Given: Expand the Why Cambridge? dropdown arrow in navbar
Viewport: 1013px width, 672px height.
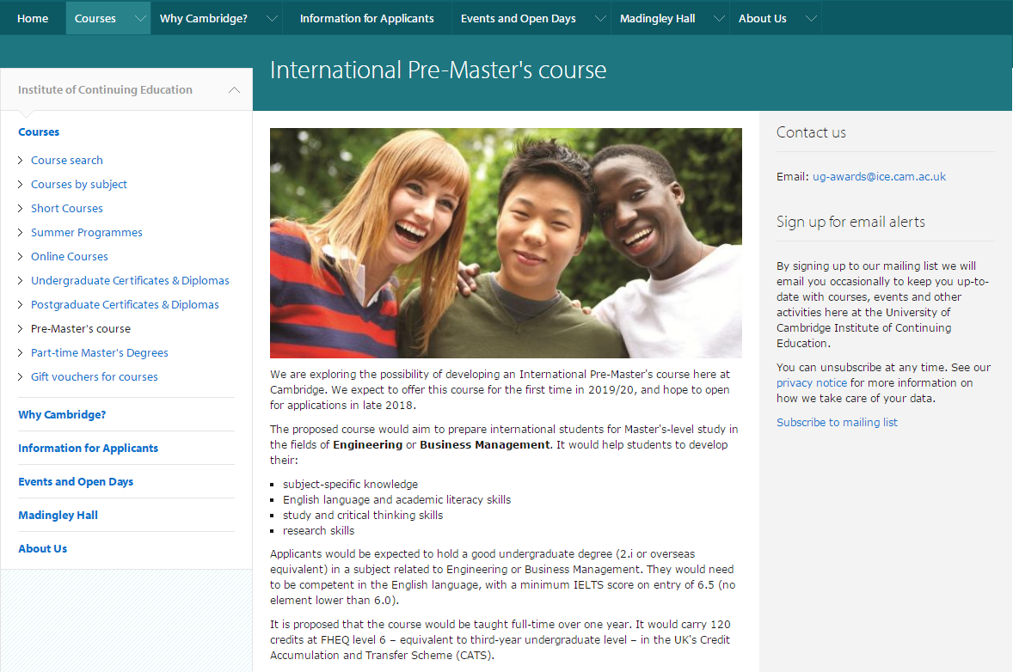Looking at the screenshot, I should tap(272, 18).
